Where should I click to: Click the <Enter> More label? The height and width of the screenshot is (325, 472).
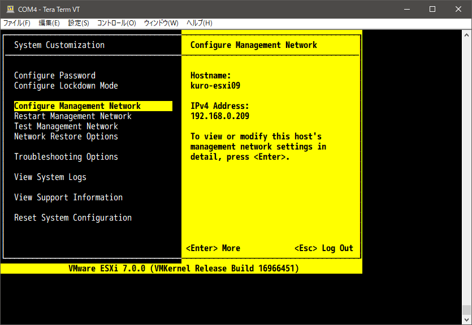pos(213,248)
